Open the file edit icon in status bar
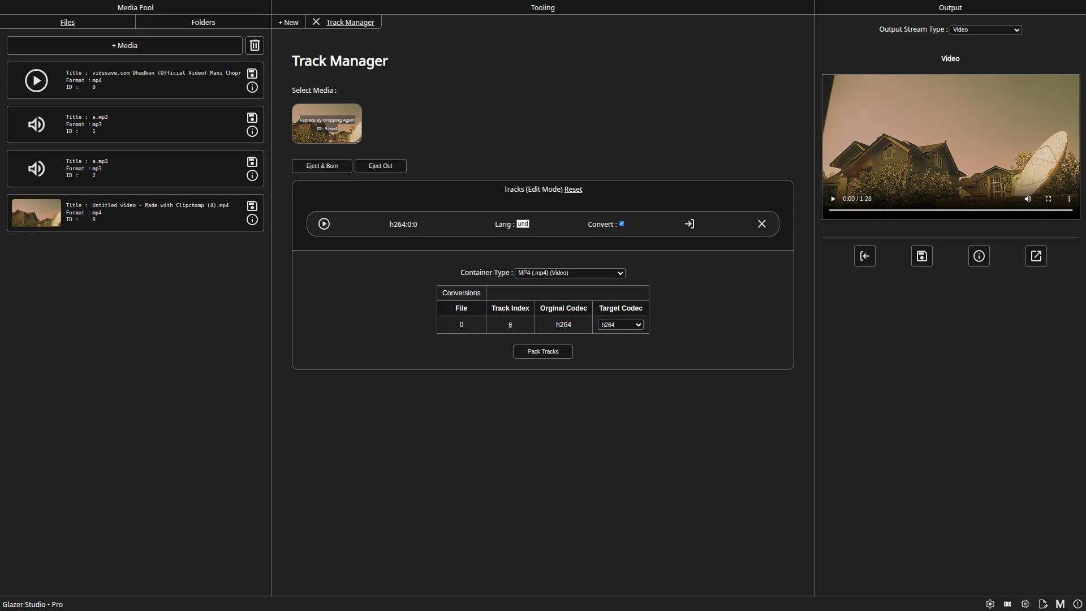 pos(1043,604)
